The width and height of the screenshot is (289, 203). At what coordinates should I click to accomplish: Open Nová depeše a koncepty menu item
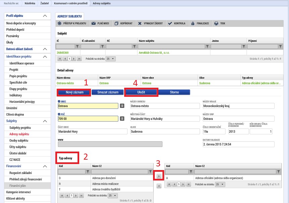point(27,23)
